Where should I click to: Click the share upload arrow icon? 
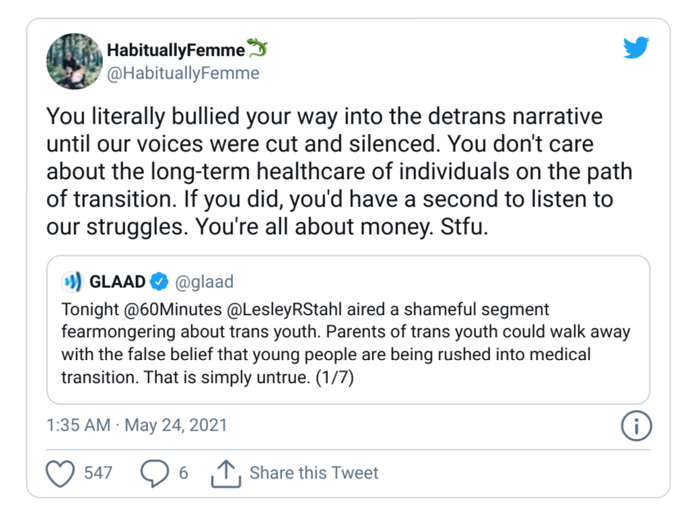226,473
